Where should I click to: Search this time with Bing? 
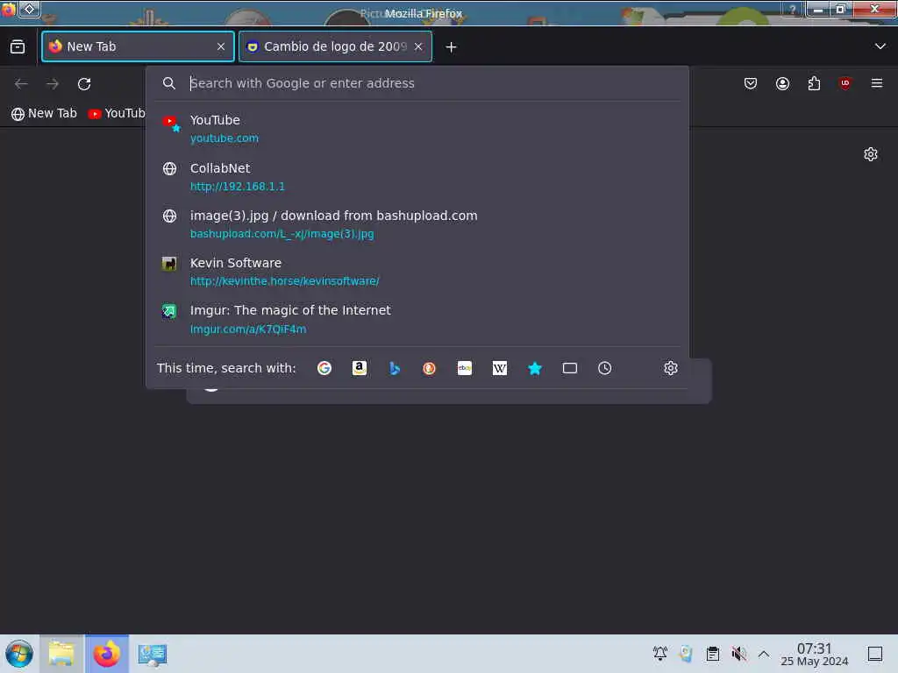coord(395,368)
